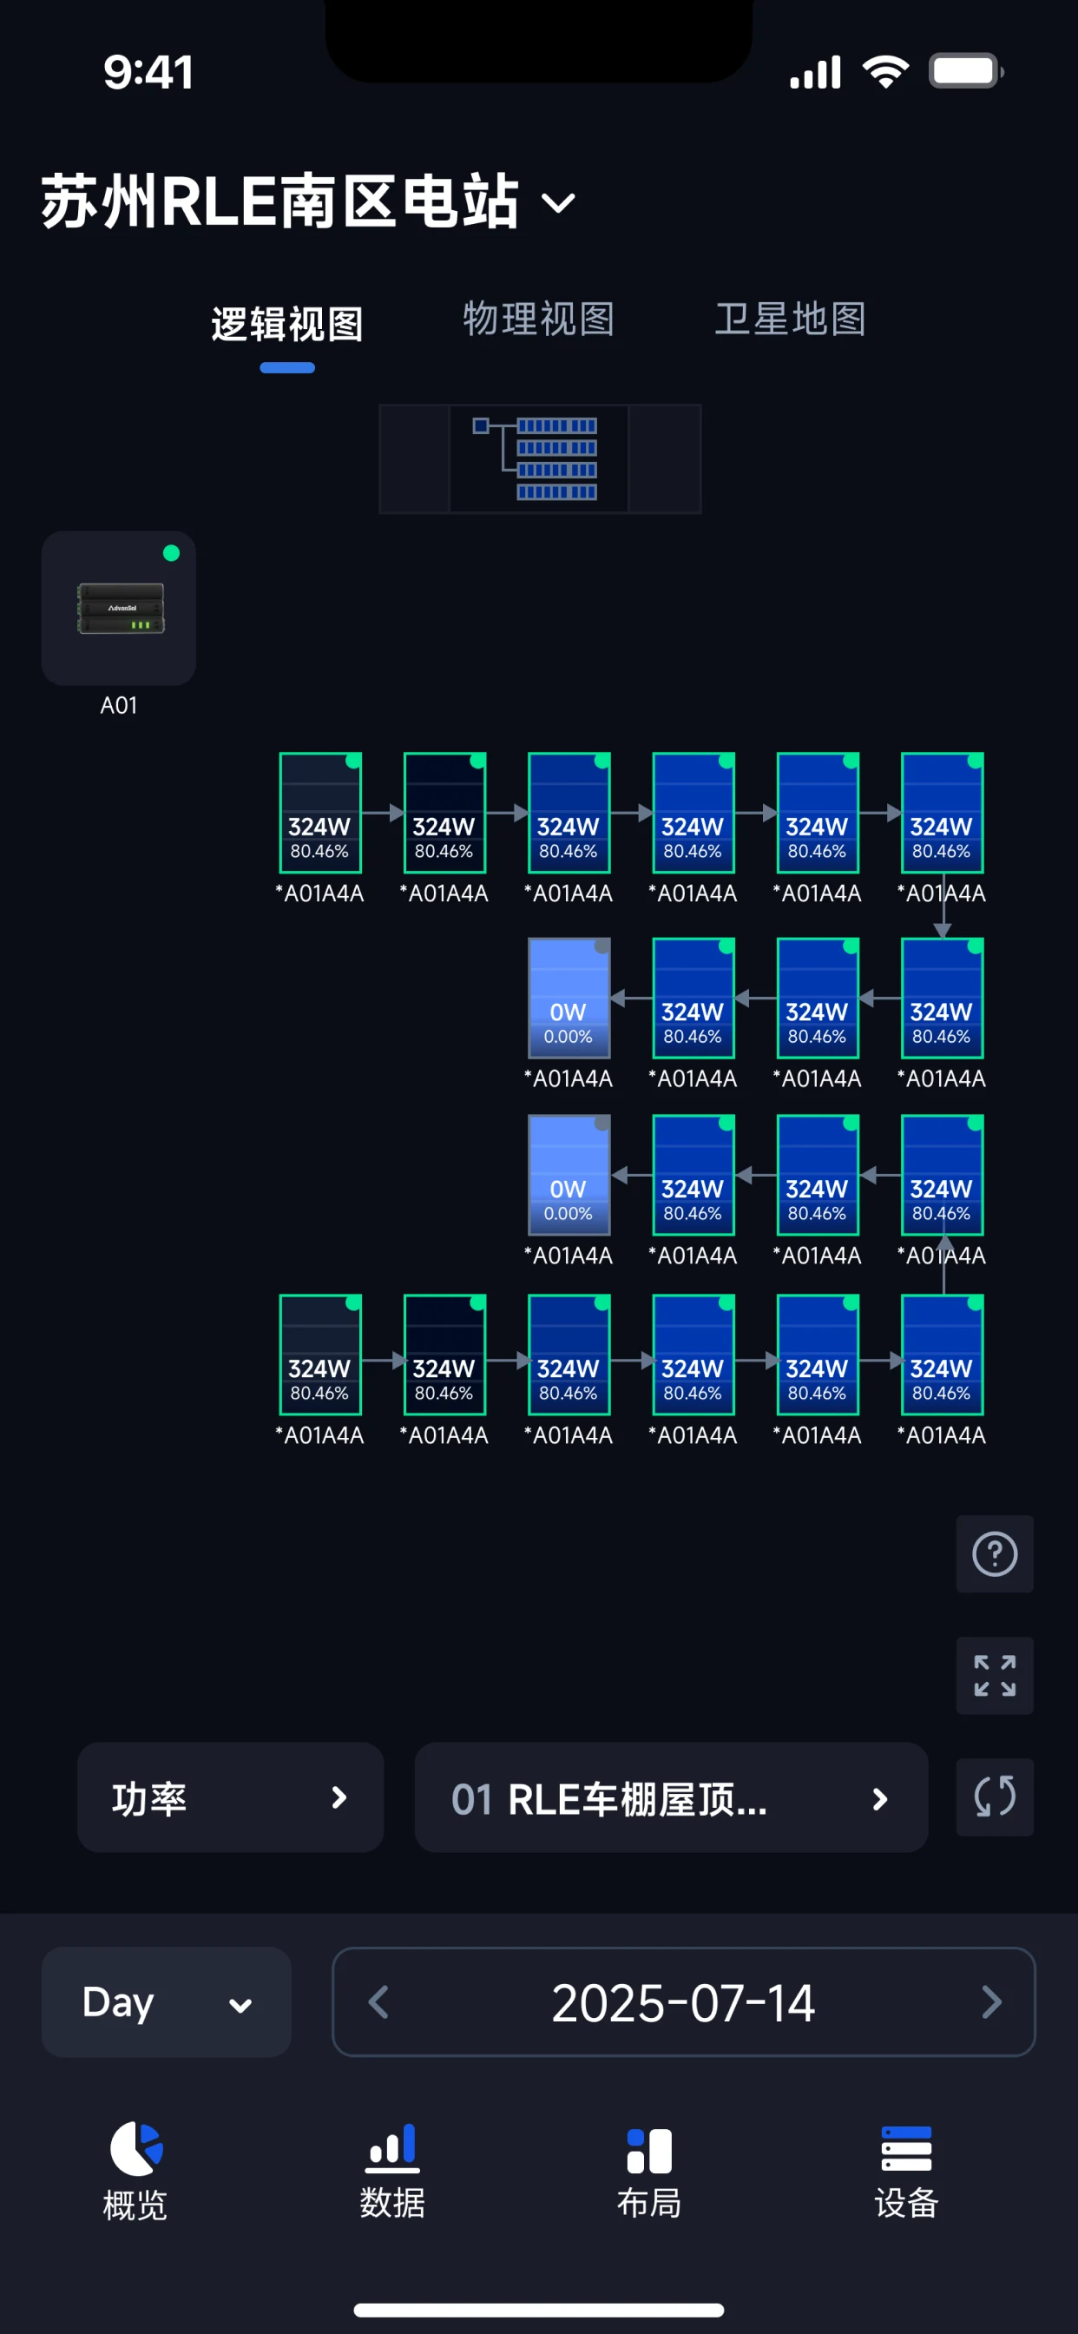Tap the layout minimap thumbnail
The height and width of the screenshot is (2334, 1078).
coord(540,459)
